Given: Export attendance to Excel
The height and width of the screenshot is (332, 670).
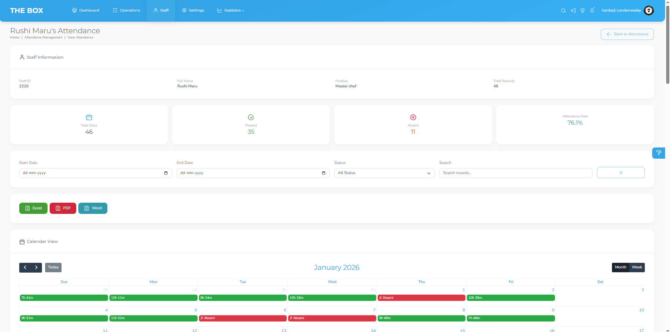Looking at the screenshot, I should tap(33, 208).
